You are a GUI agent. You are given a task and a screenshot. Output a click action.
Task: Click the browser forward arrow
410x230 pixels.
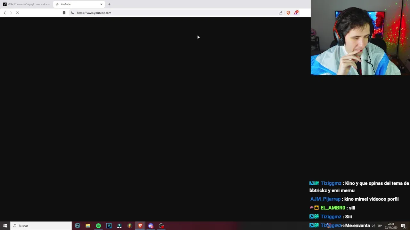click(11, 13)
